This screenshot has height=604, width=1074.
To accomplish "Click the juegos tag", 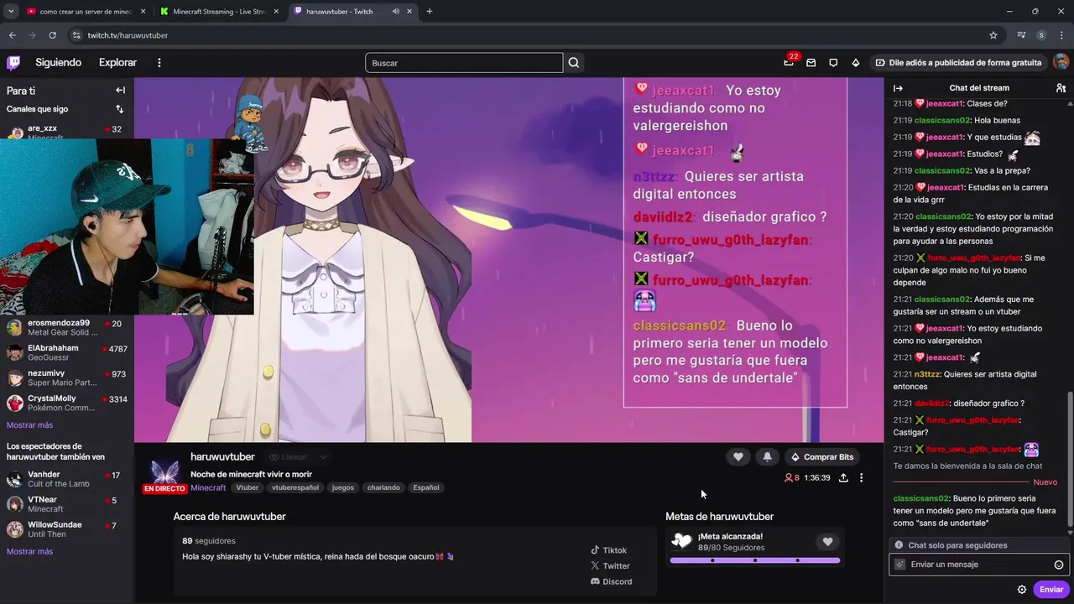I will [x=342, y=487].
